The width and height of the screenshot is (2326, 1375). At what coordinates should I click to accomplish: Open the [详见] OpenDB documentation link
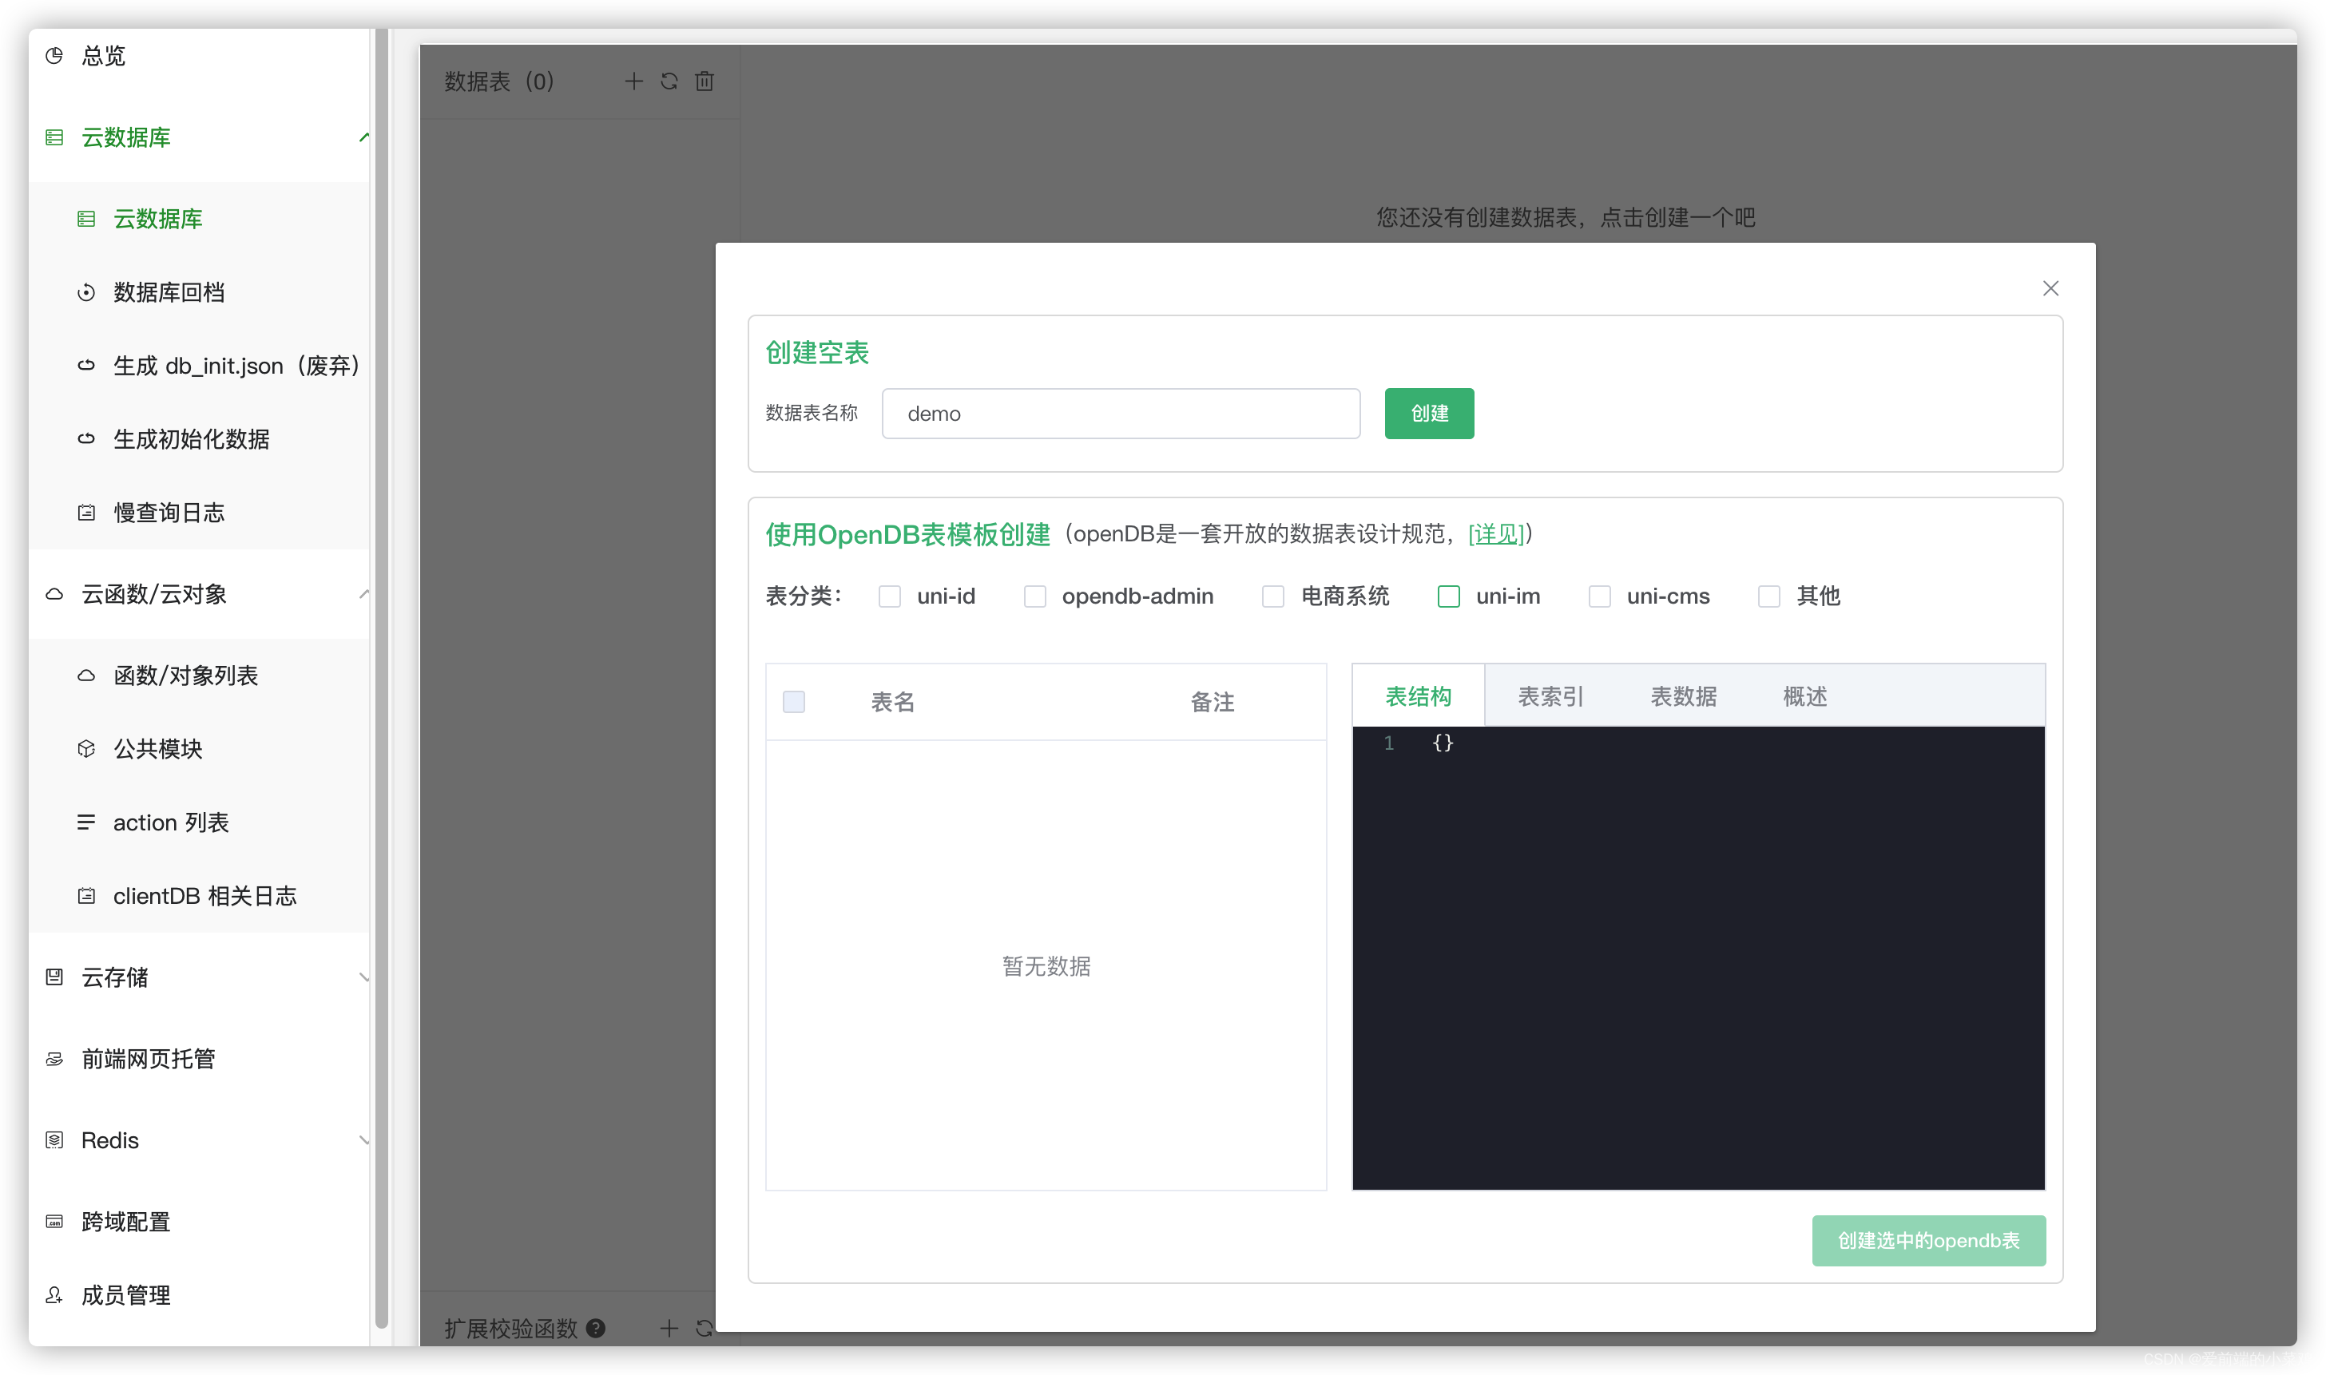coord(1495,533)
